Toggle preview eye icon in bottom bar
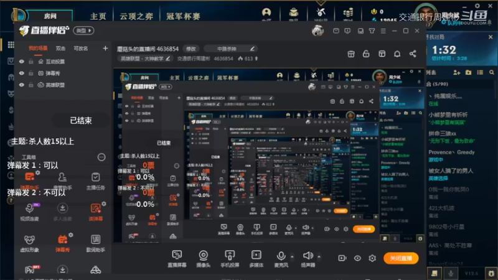Screen dimensions: 498x280 [357, 258]
